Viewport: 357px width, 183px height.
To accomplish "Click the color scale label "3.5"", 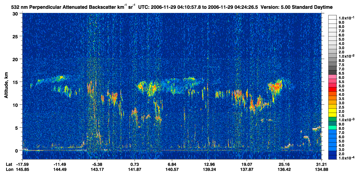I will (342, 98).
